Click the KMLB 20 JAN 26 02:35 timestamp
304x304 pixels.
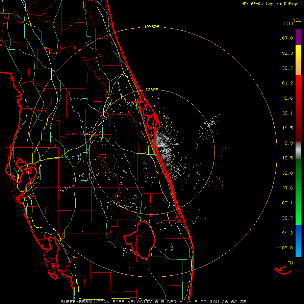pos(216,302)
